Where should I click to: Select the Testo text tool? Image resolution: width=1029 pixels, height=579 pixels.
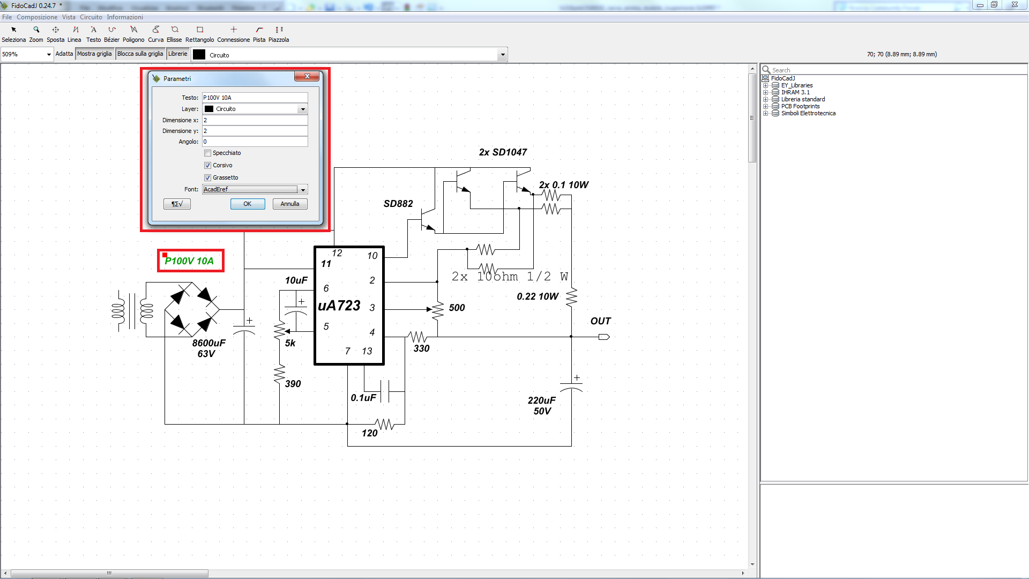[93, 33]
